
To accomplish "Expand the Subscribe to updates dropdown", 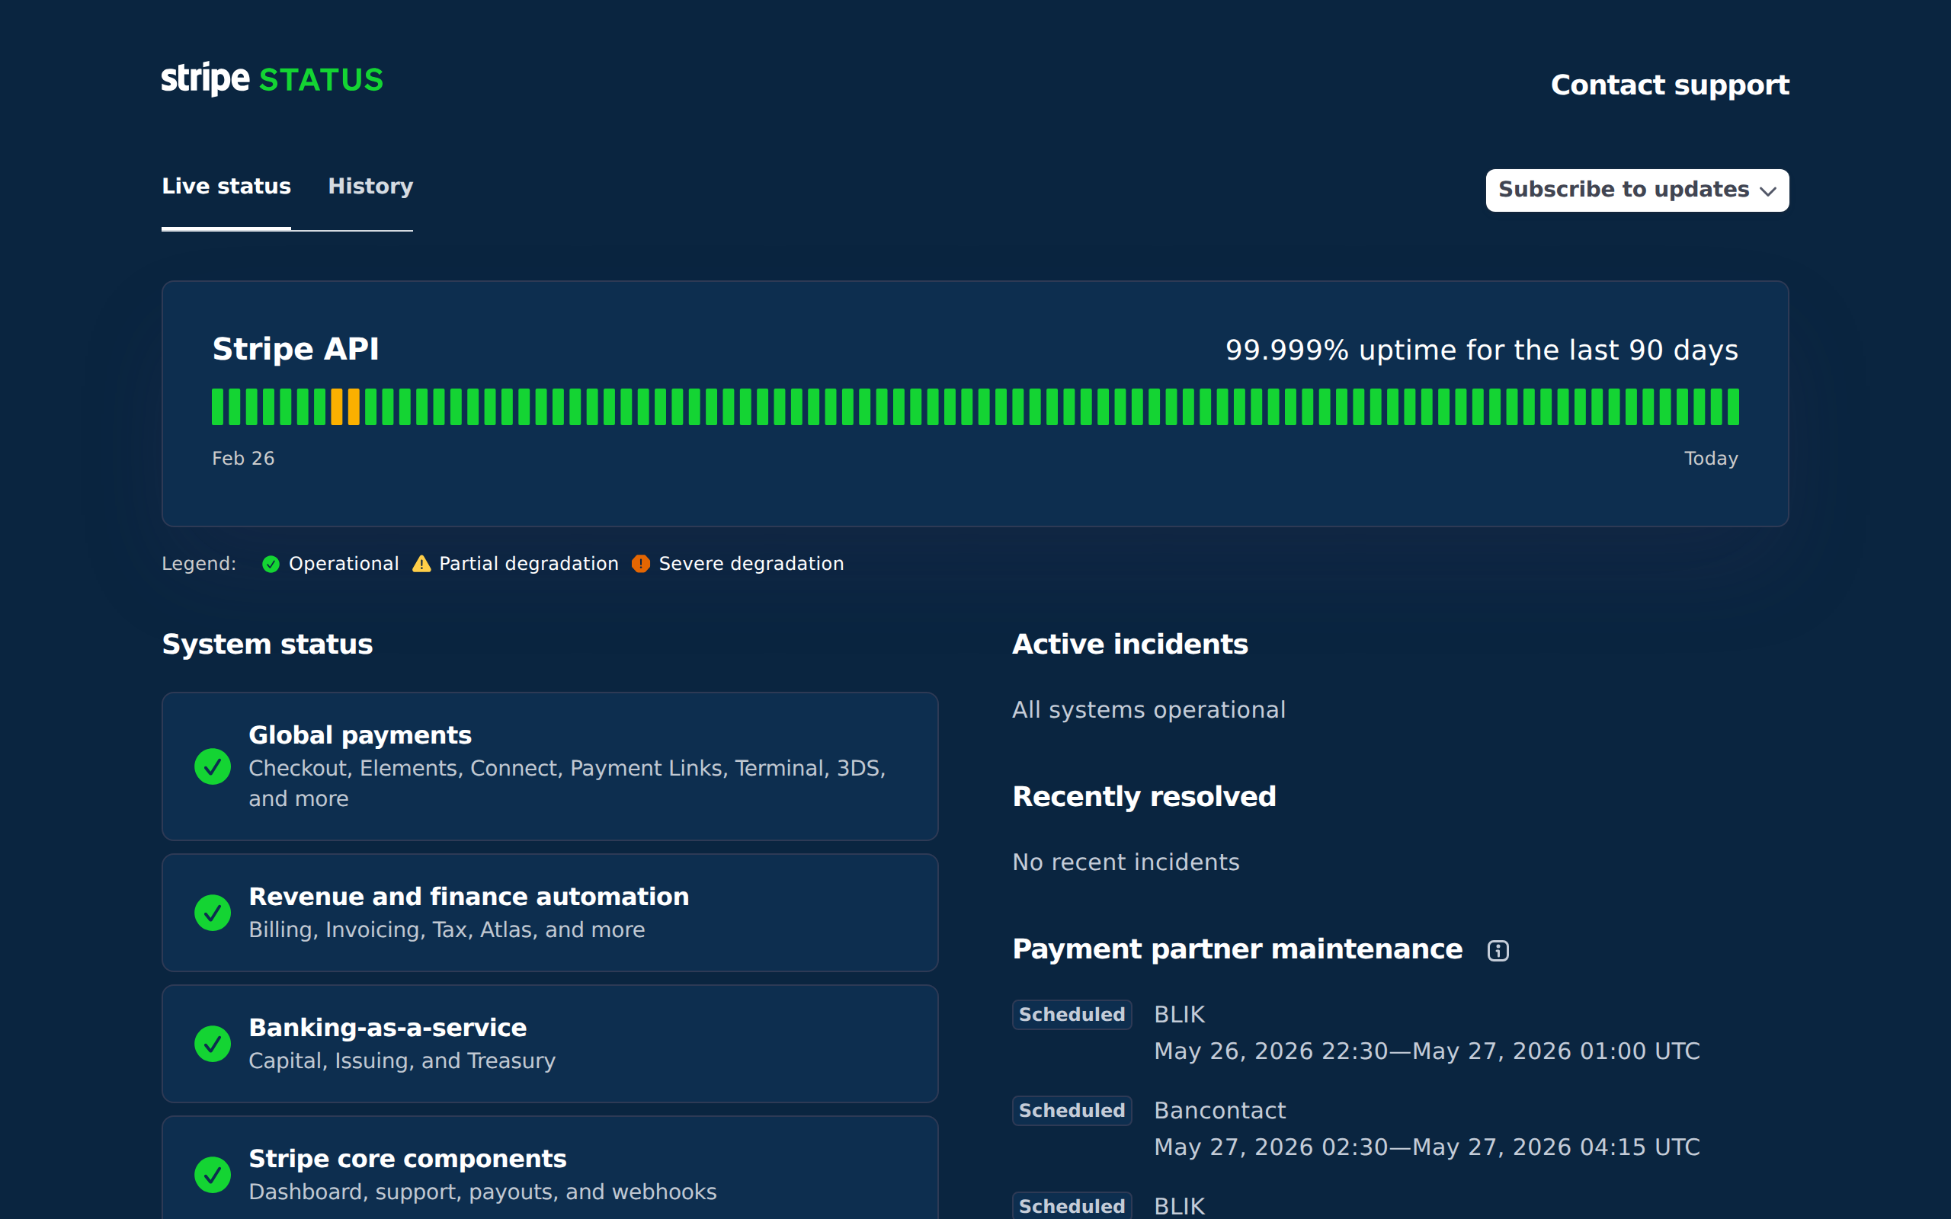I will click(1637, 190).
